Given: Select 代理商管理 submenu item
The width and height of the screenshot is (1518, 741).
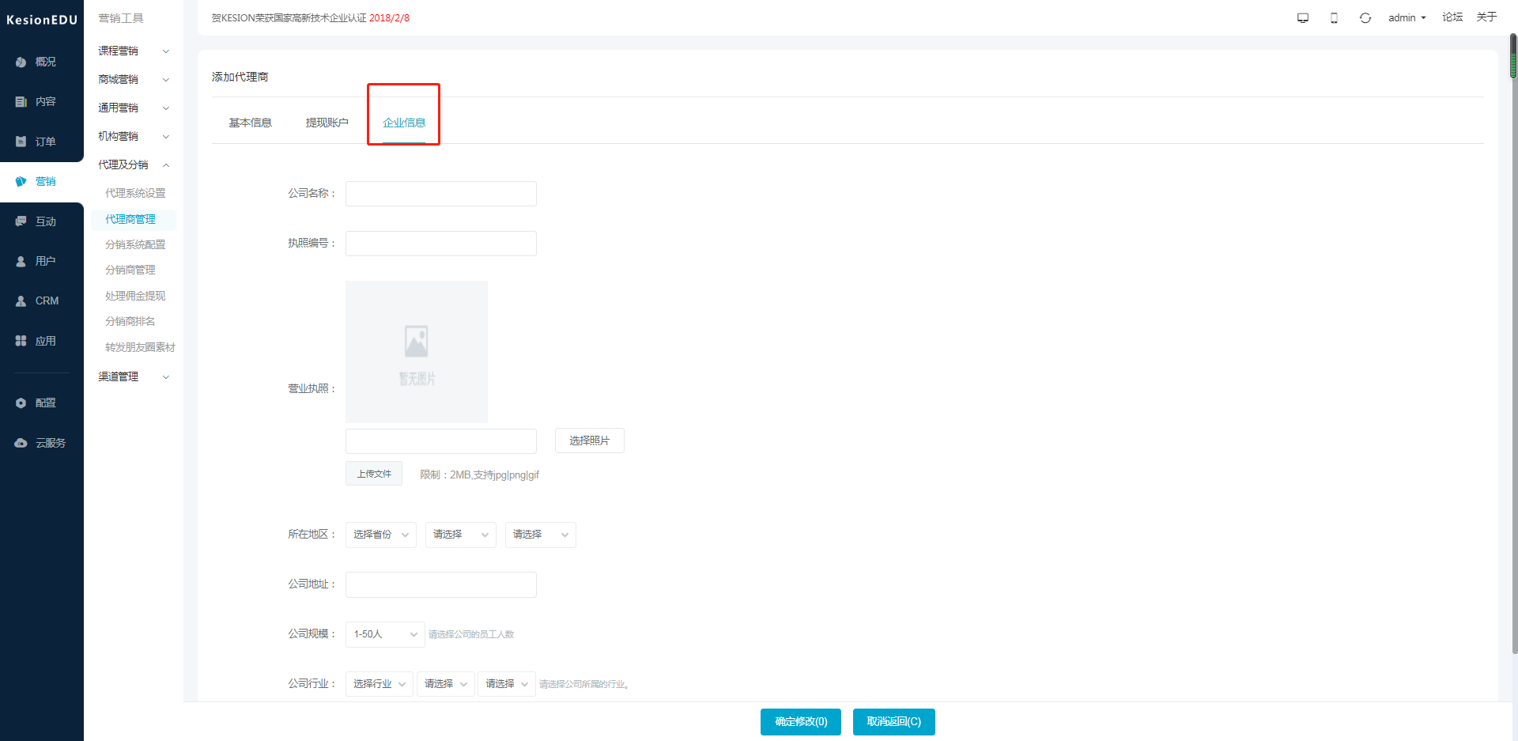Looking at the screenshot, I should (x=130, y=219).
